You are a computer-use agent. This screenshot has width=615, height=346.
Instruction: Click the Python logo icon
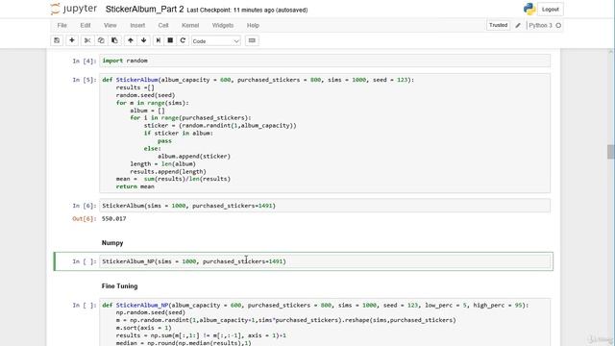(x=529, y=9)
